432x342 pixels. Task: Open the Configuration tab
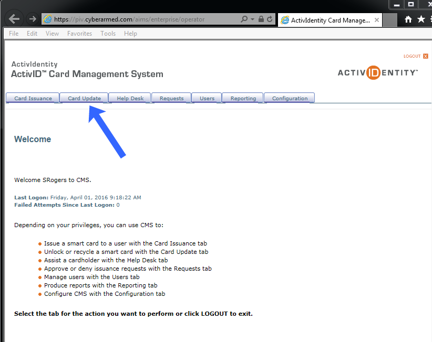tap(290, 98)
